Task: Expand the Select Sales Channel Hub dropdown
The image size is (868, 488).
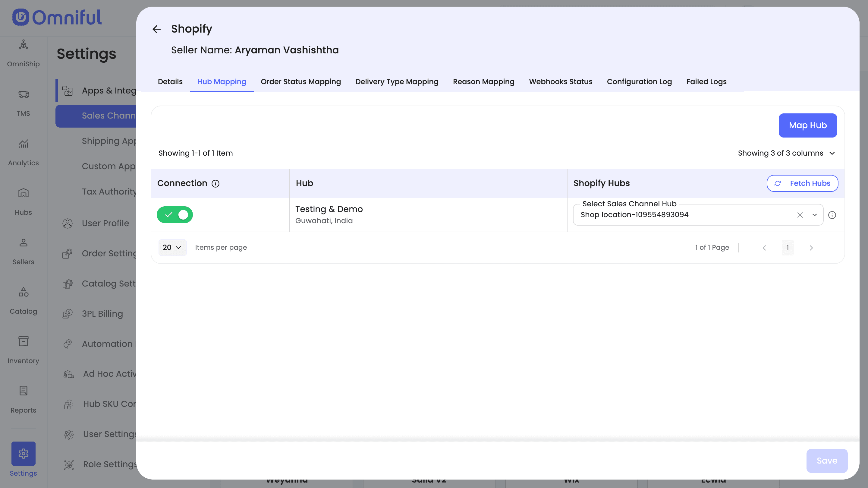Action: pyautogui.click(x=814, y=215)
